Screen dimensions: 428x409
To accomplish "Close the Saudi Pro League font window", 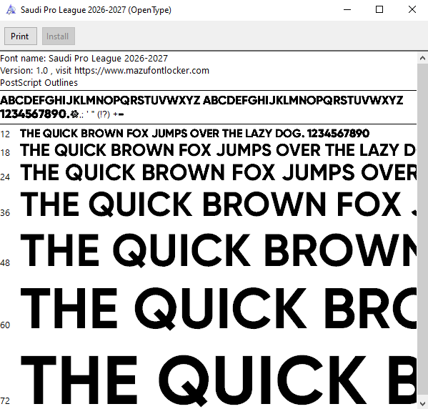I will pos(412,10).
